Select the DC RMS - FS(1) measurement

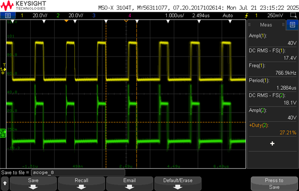point(273,54)
